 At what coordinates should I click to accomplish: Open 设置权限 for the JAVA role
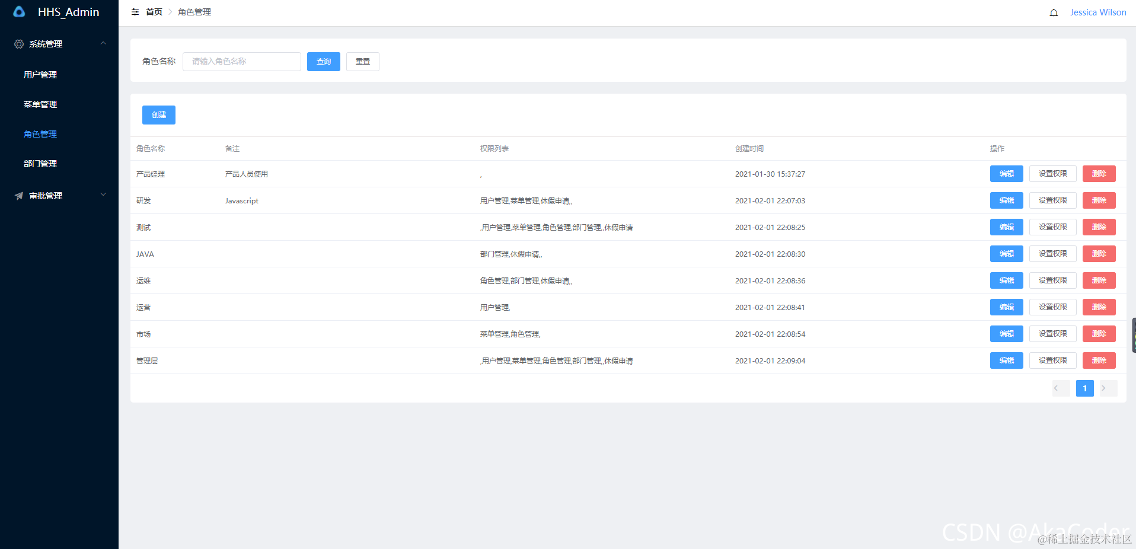(x=1052, y=253)
